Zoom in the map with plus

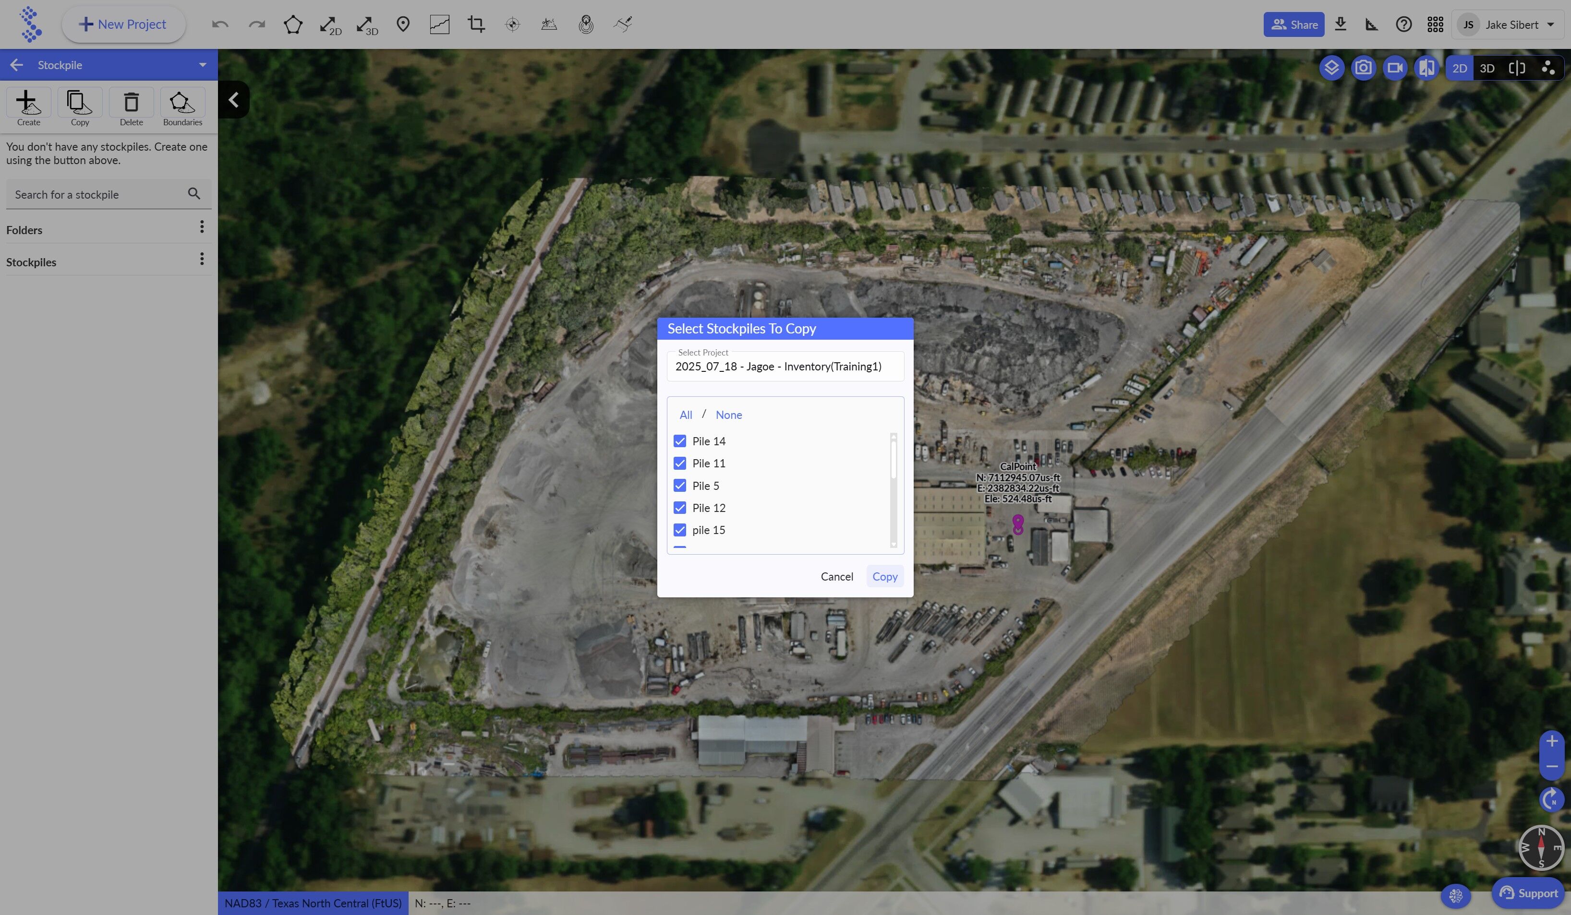pos(1552,741)
